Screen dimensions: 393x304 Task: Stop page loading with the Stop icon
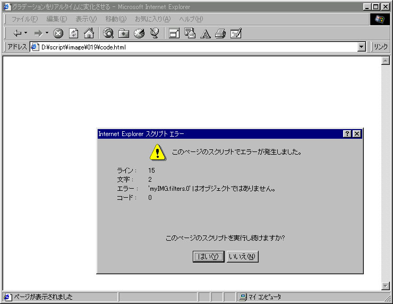(x=58, y=33)
